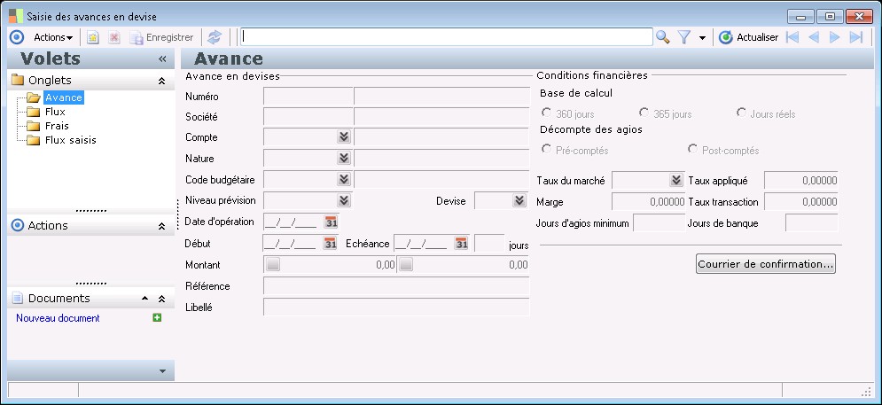This screenshot has height=405, width=882.
Task: Open the Niveau prévision dropdown
Action: tap(344, 201)
